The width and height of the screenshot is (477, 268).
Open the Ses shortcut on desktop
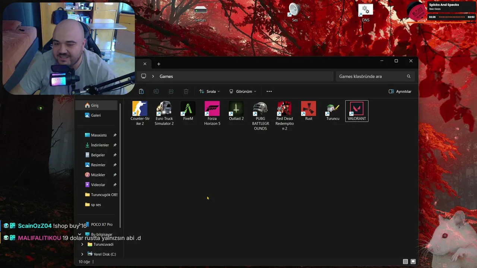point(295,13)
